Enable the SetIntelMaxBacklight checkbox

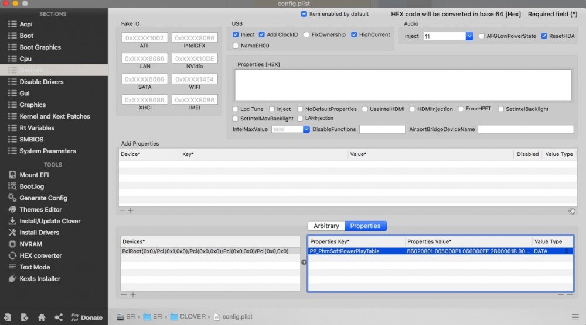pyautogui.click(x=235, y=119)
